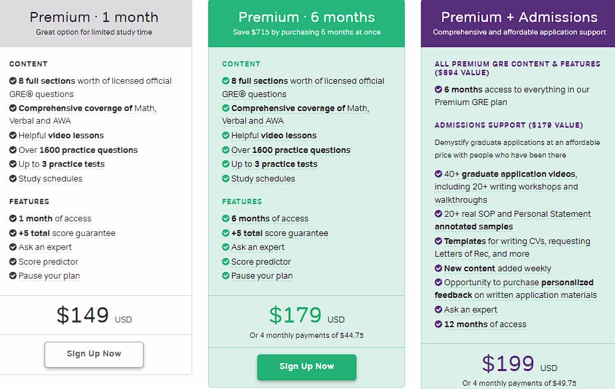Click 'Ask an expert' in Premium + Admissions

click(470, 310)
